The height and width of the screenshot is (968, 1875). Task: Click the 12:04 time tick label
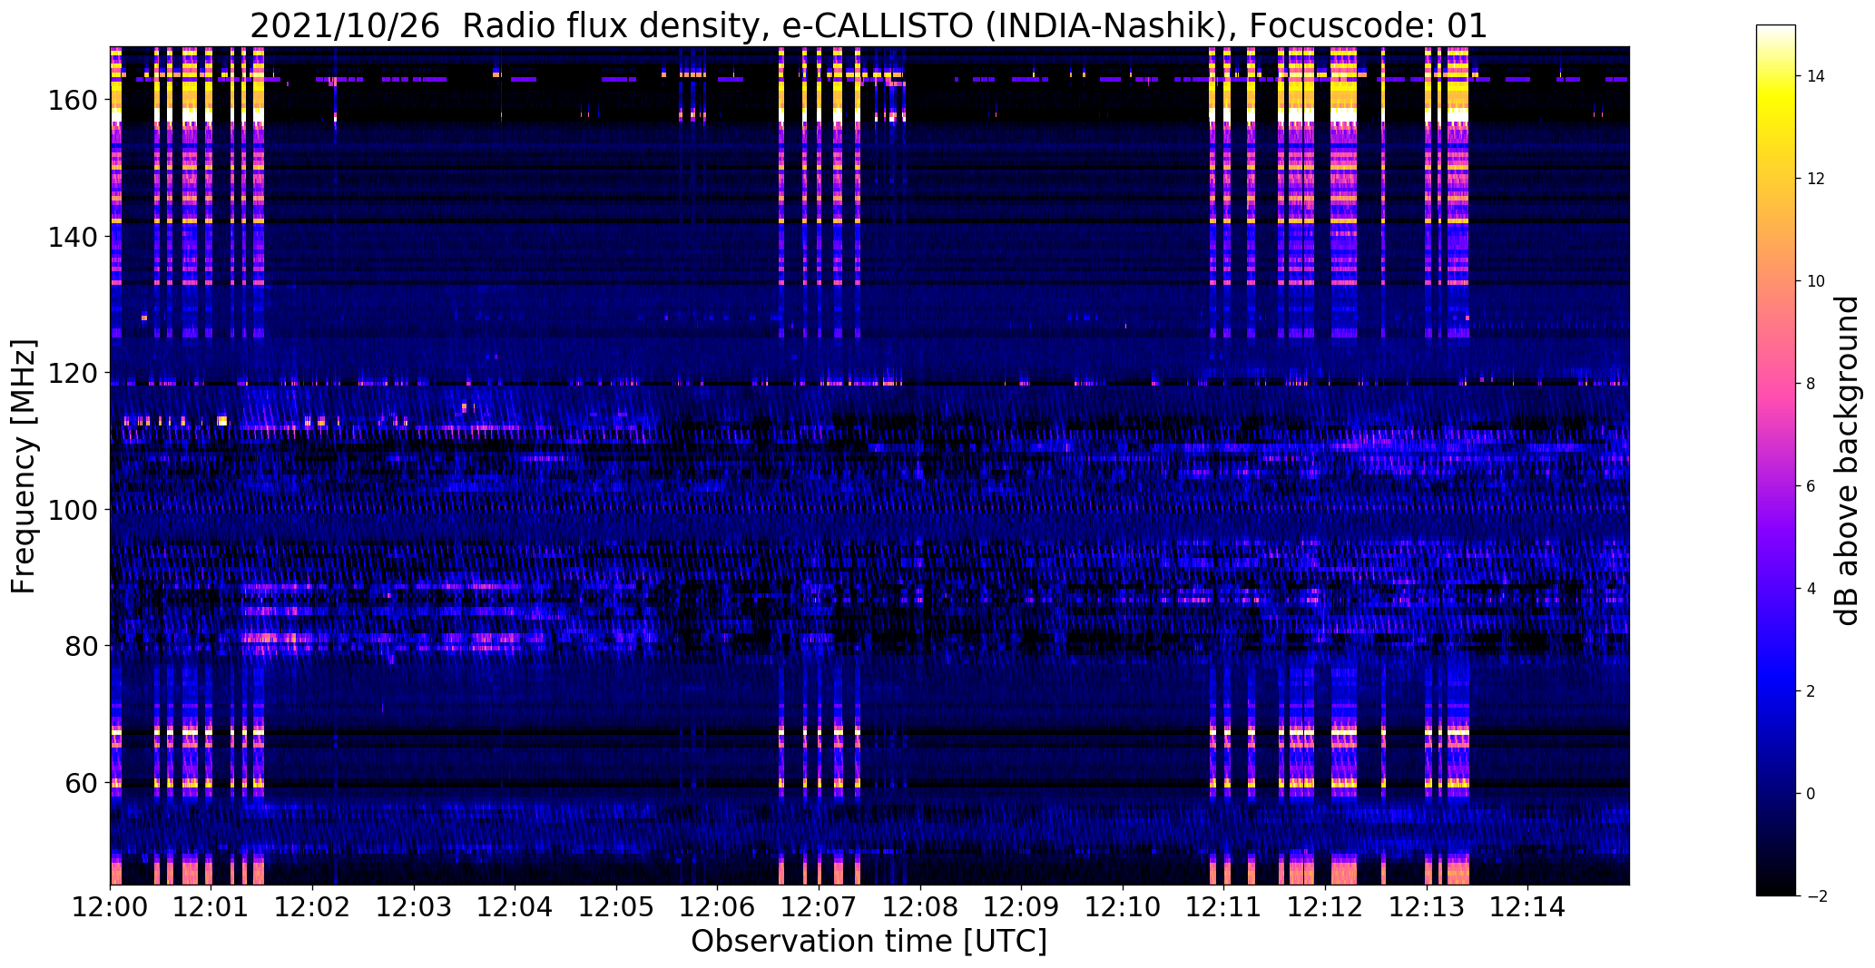(x=515, y=905)
